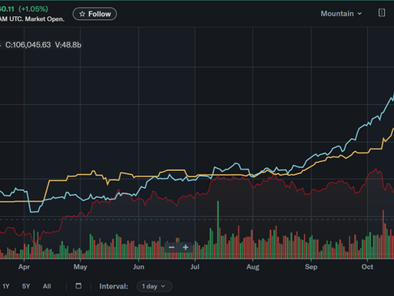Image resolution: width=394 pixels, height=296 pixels.
Task: Click the Follow star button
Action: [x=95, y=14]
